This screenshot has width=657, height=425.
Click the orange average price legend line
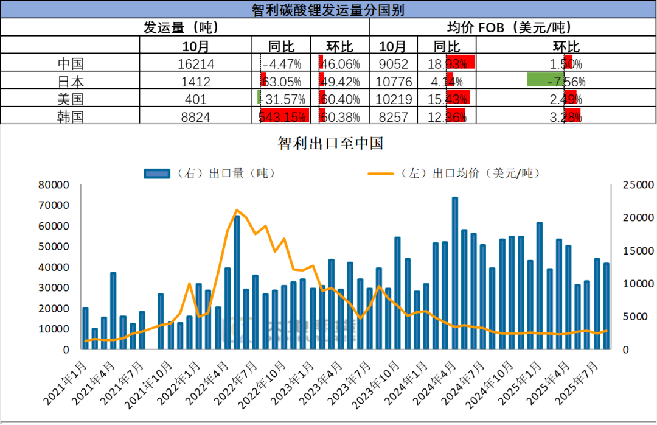coord(381,174)
